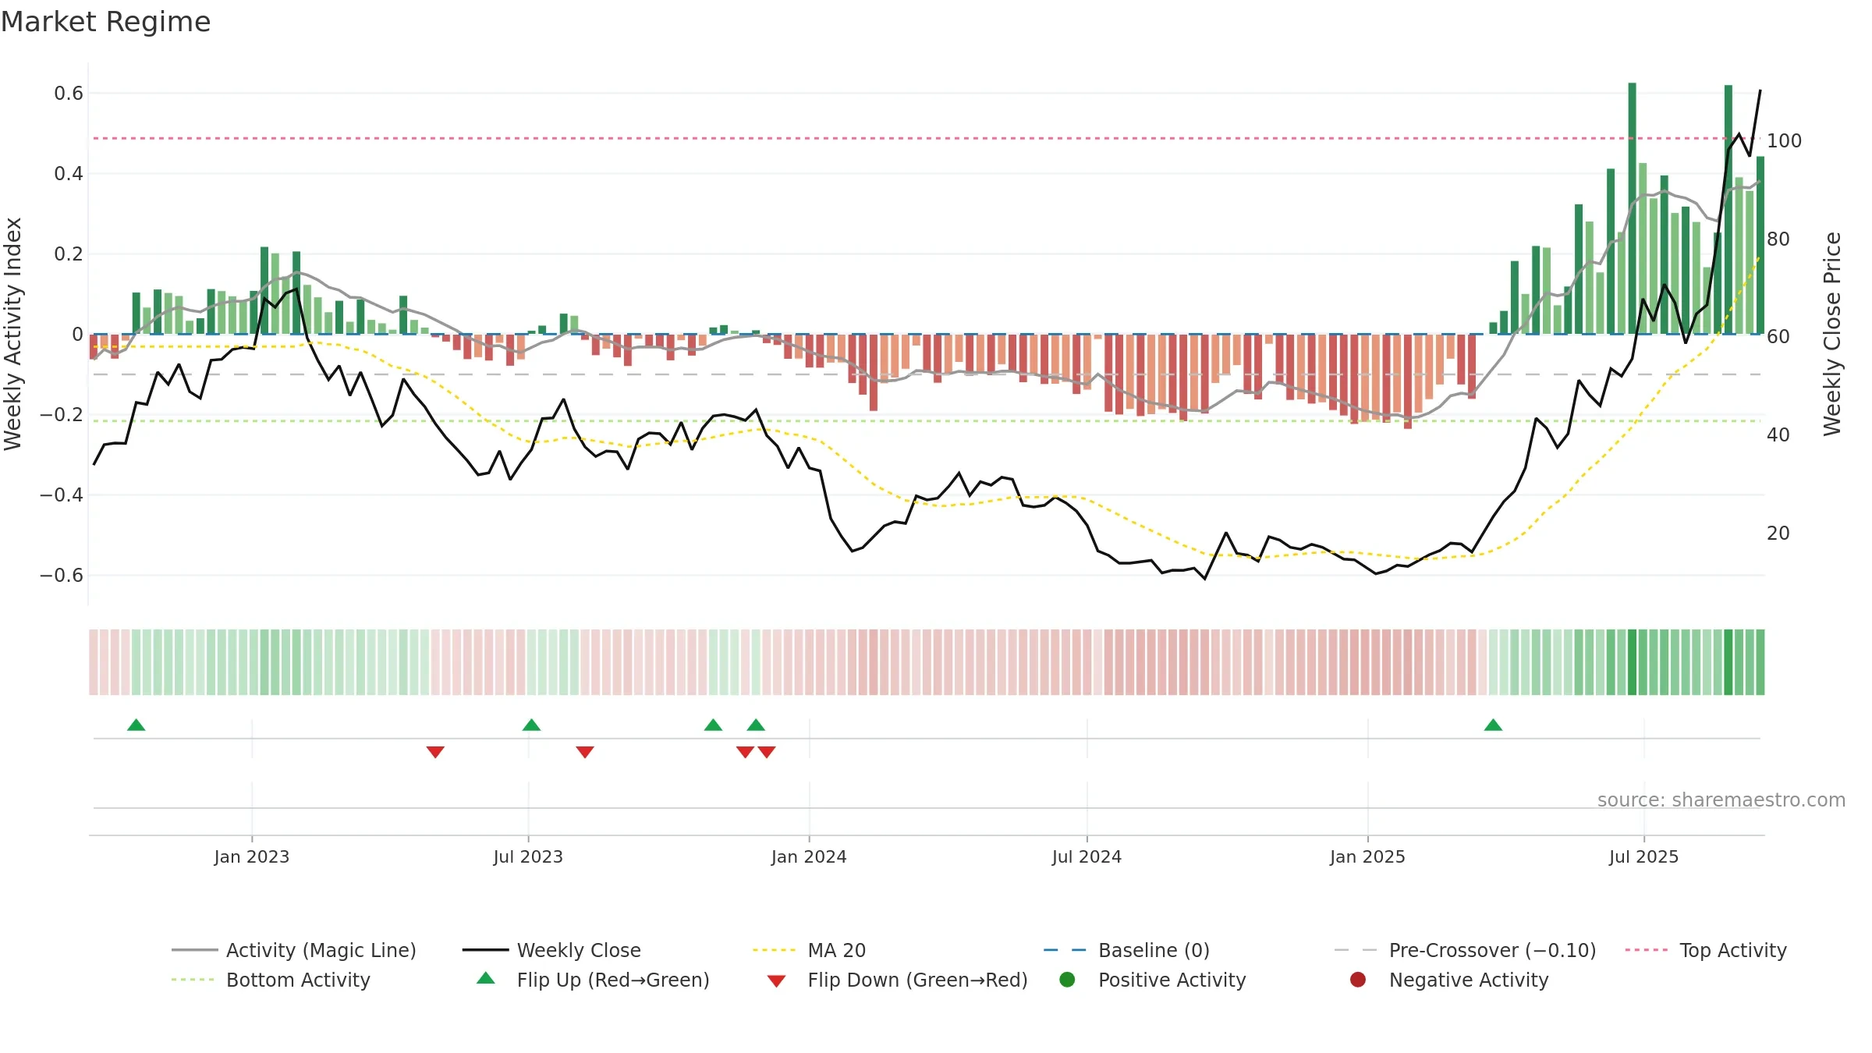Click the 20 right axis tick label
This screenshot has width=1872, height=1053.
[x=1778, y=534]
